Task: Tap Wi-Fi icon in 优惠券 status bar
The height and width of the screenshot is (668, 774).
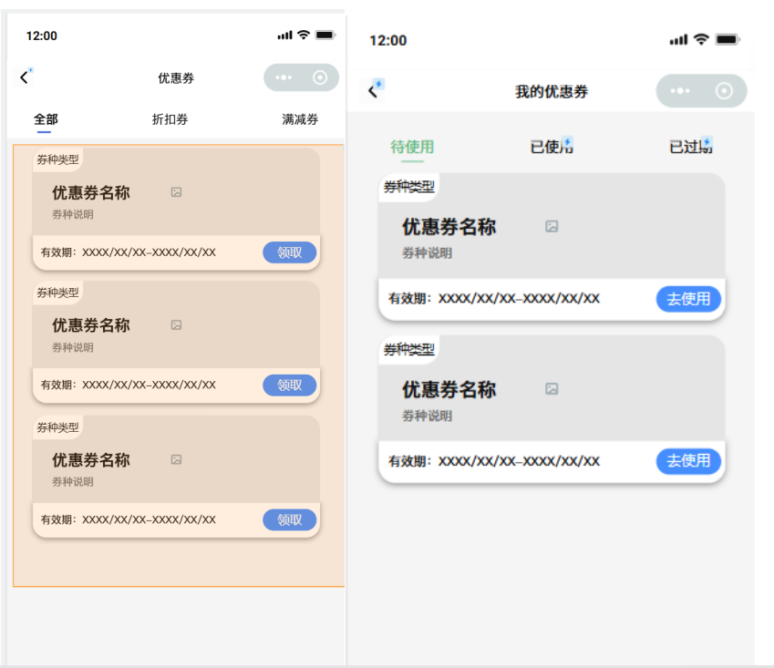Action: coord(304,35)
